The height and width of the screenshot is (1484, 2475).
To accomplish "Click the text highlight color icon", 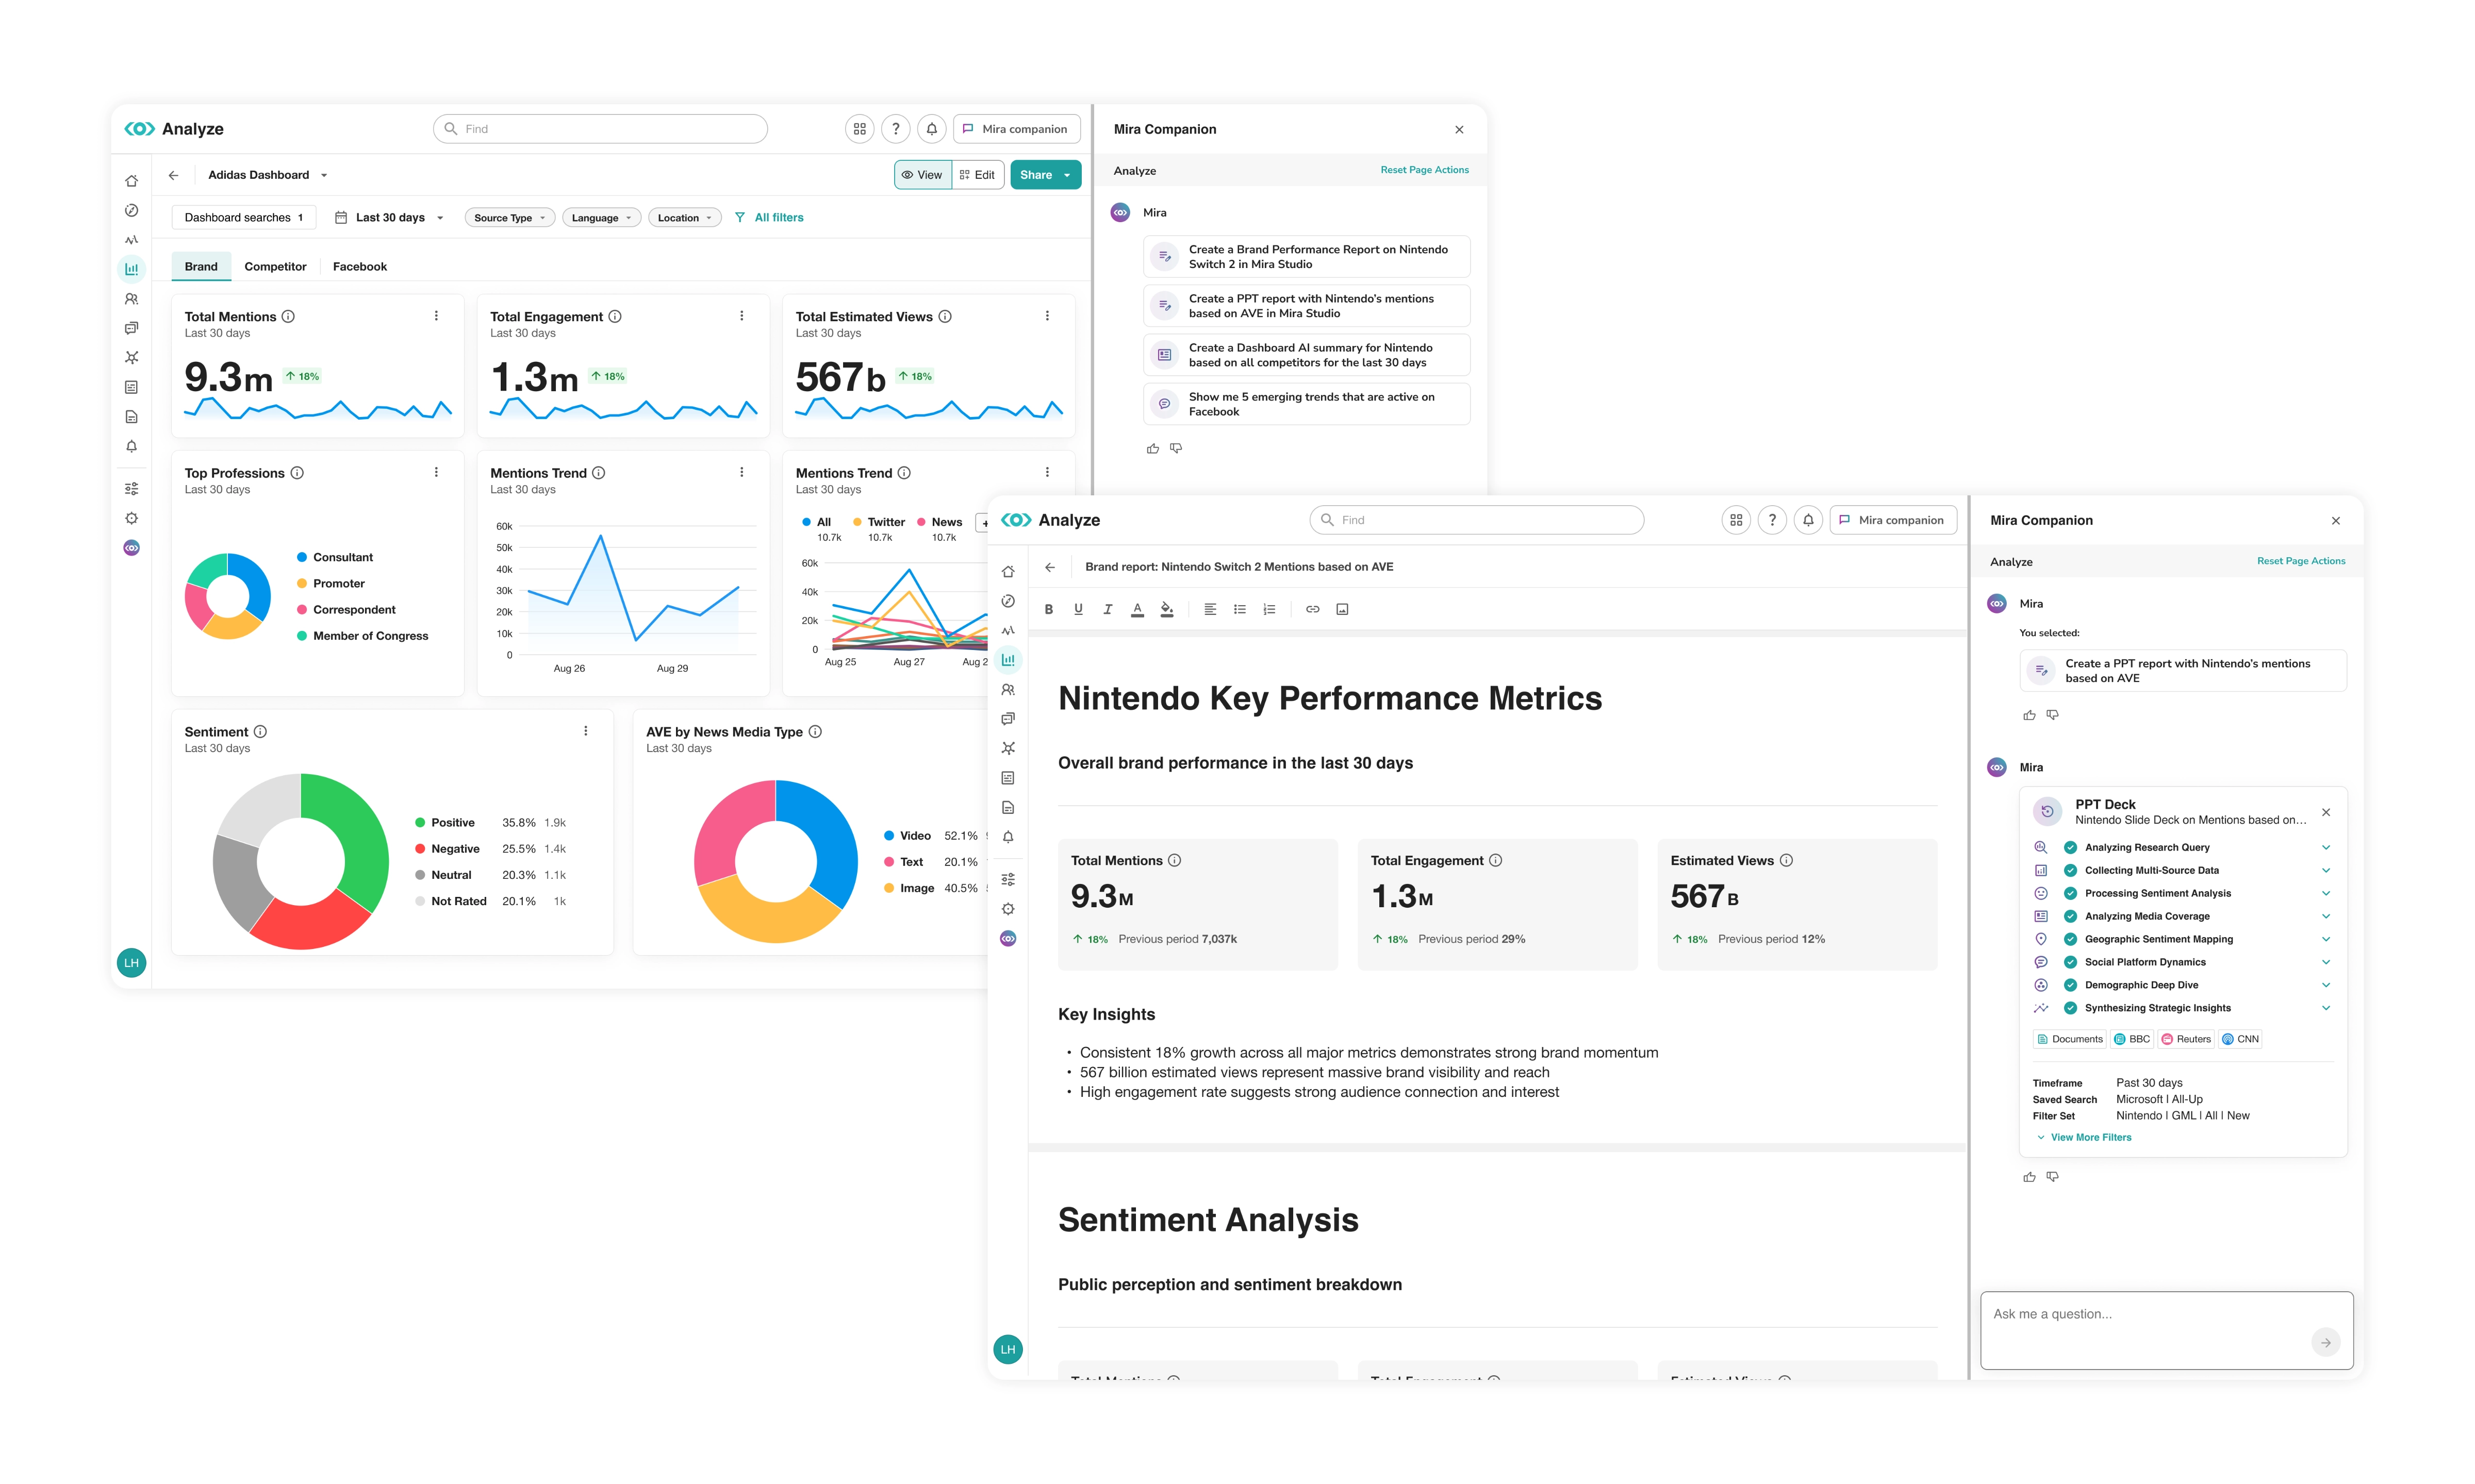I will 1166,609.
